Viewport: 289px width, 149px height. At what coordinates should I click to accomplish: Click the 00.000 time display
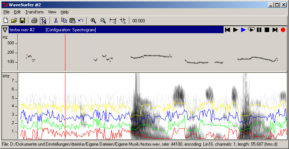(x=139, y=21)
